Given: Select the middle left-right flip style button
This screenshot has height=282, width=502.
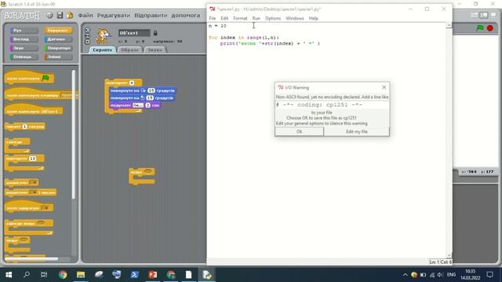Looking at the screenshot, I should coord(87,36).
